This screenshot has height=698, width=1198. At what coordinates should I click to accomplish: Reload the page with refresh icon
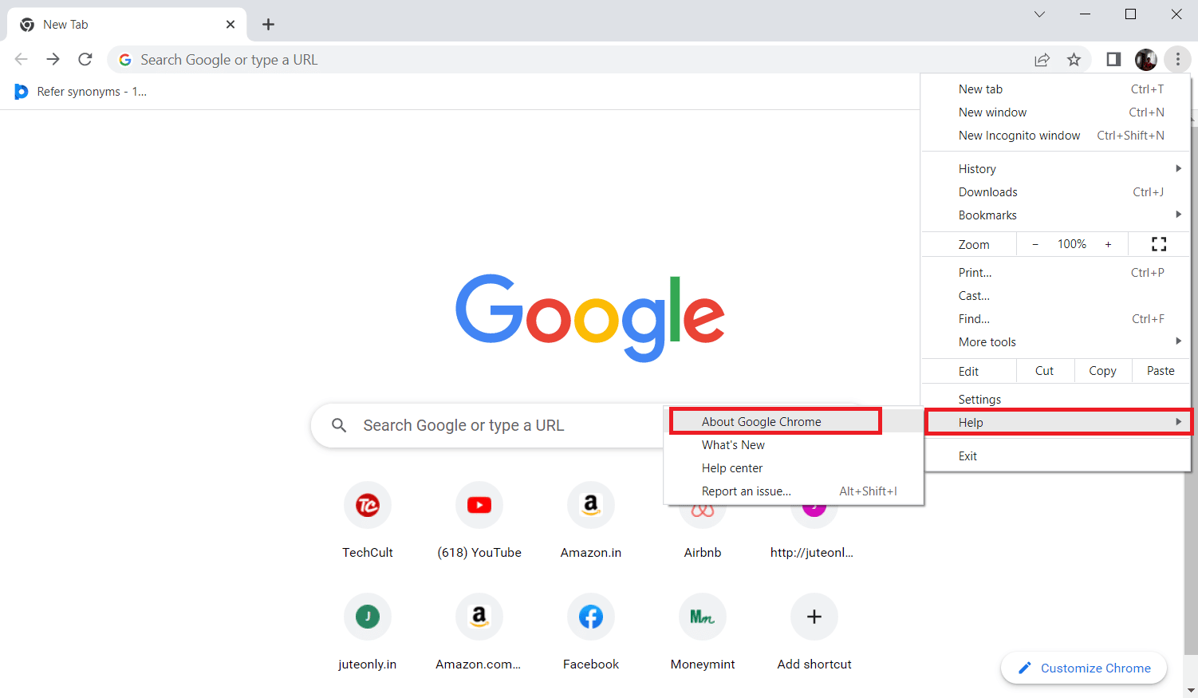(x=85, y=59)
